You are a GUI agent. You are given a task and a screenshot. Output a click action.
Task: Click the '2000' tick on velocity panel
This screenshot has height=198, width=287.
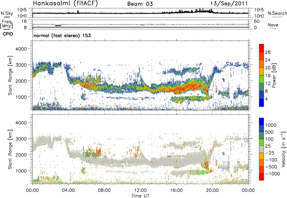(21, 155)
